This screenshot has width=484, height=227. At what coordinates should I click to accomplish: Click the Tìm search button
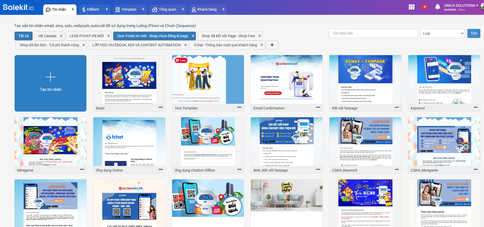474,33
